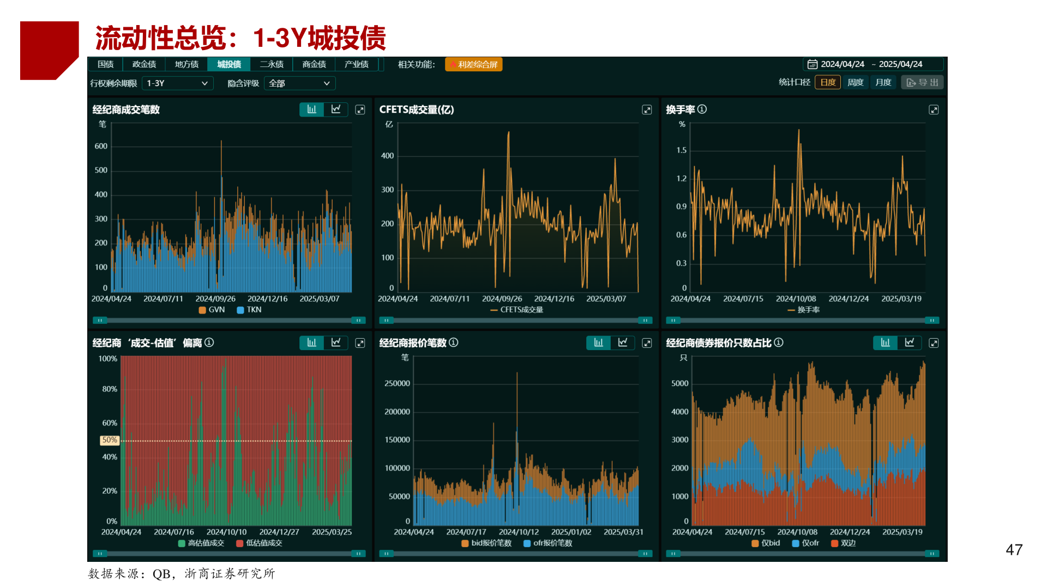Click info icon next to 换手率 title
Image resolution: width=1047 pixels, height=588 pixels.
702,109
